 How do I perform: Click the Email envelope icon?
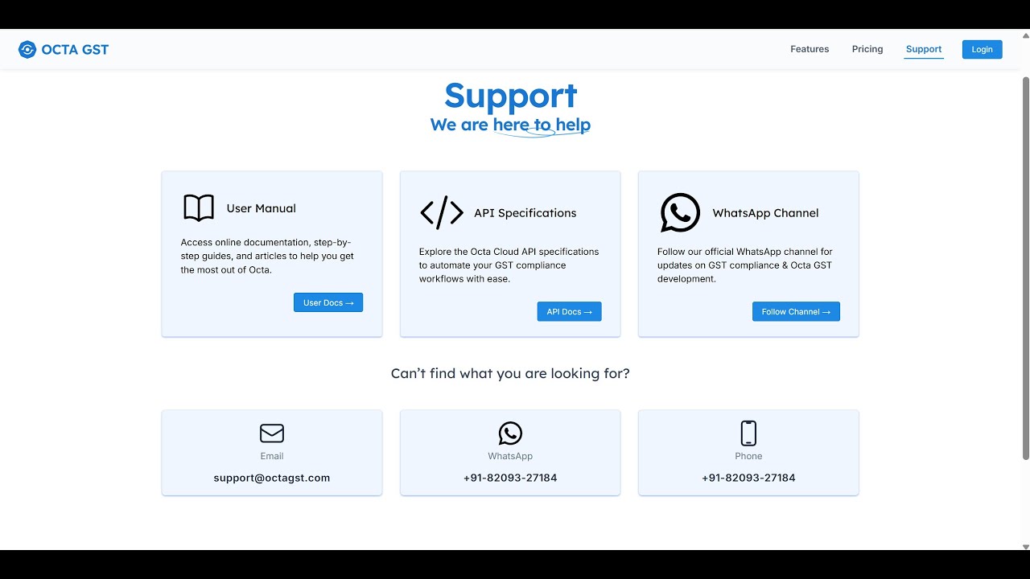(x=272, y=433)
